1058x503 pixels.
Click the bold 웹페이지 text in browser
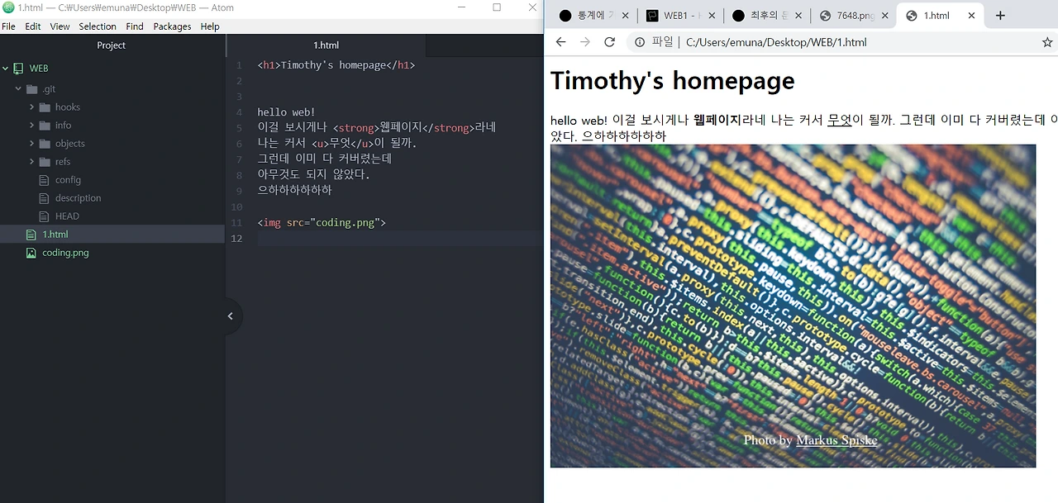[x=717, y=121]
